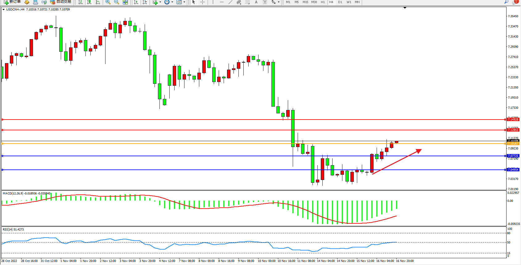
Task: Switch to the D1 timeframe
Action: click(340, 2)
